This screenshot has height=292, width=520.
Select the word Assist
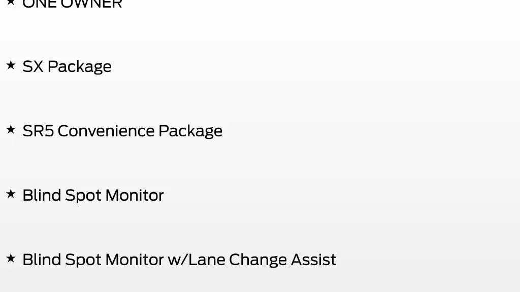(x=313, y=260)
